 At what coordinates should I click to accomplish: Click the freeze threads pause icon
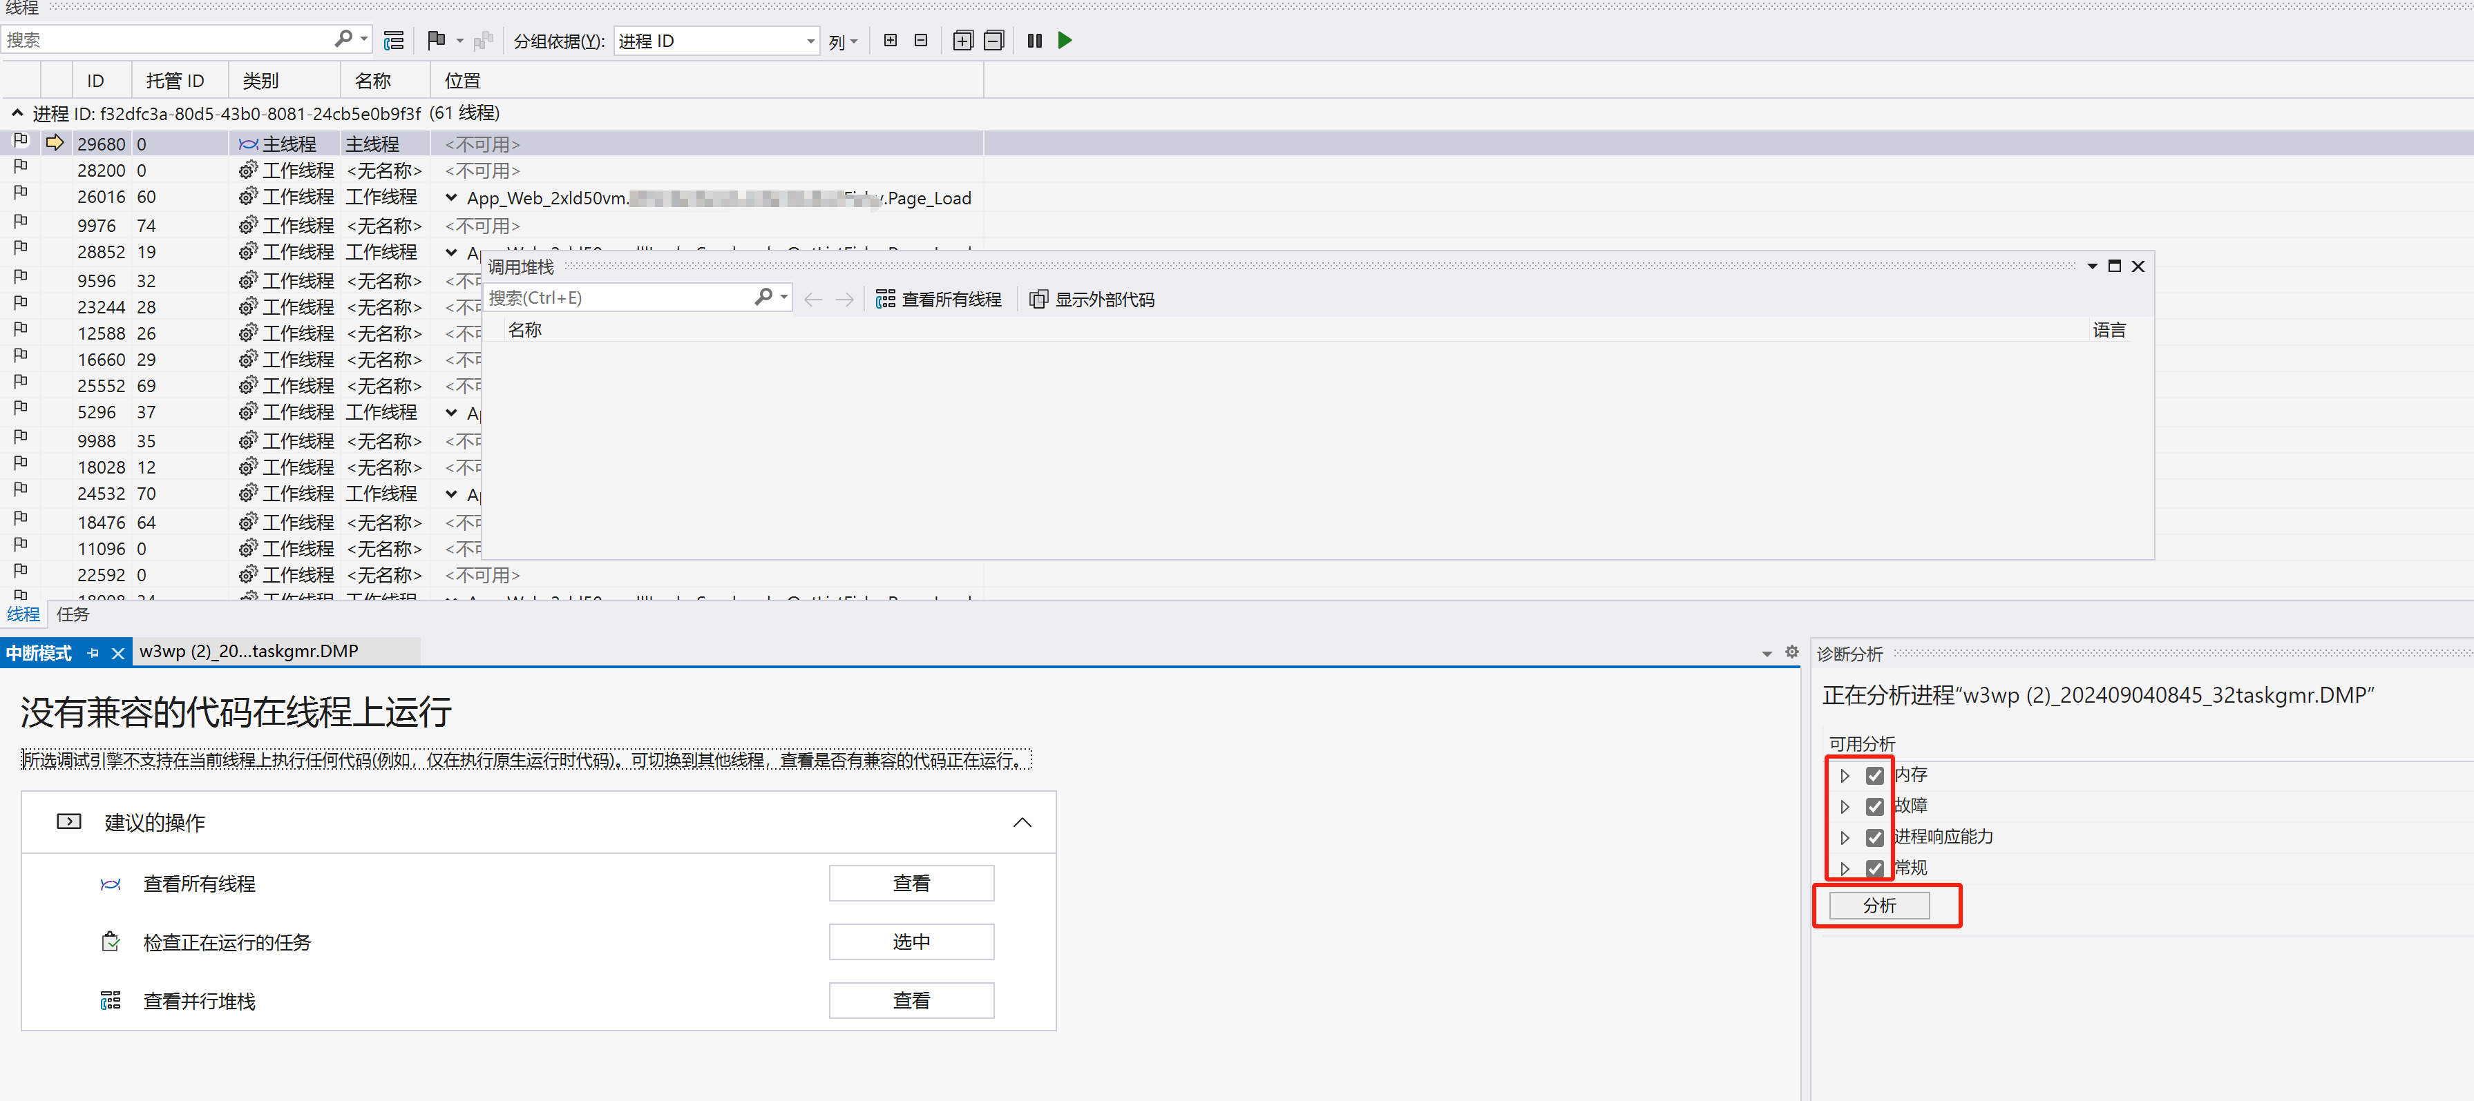(x=1034, y=40)
